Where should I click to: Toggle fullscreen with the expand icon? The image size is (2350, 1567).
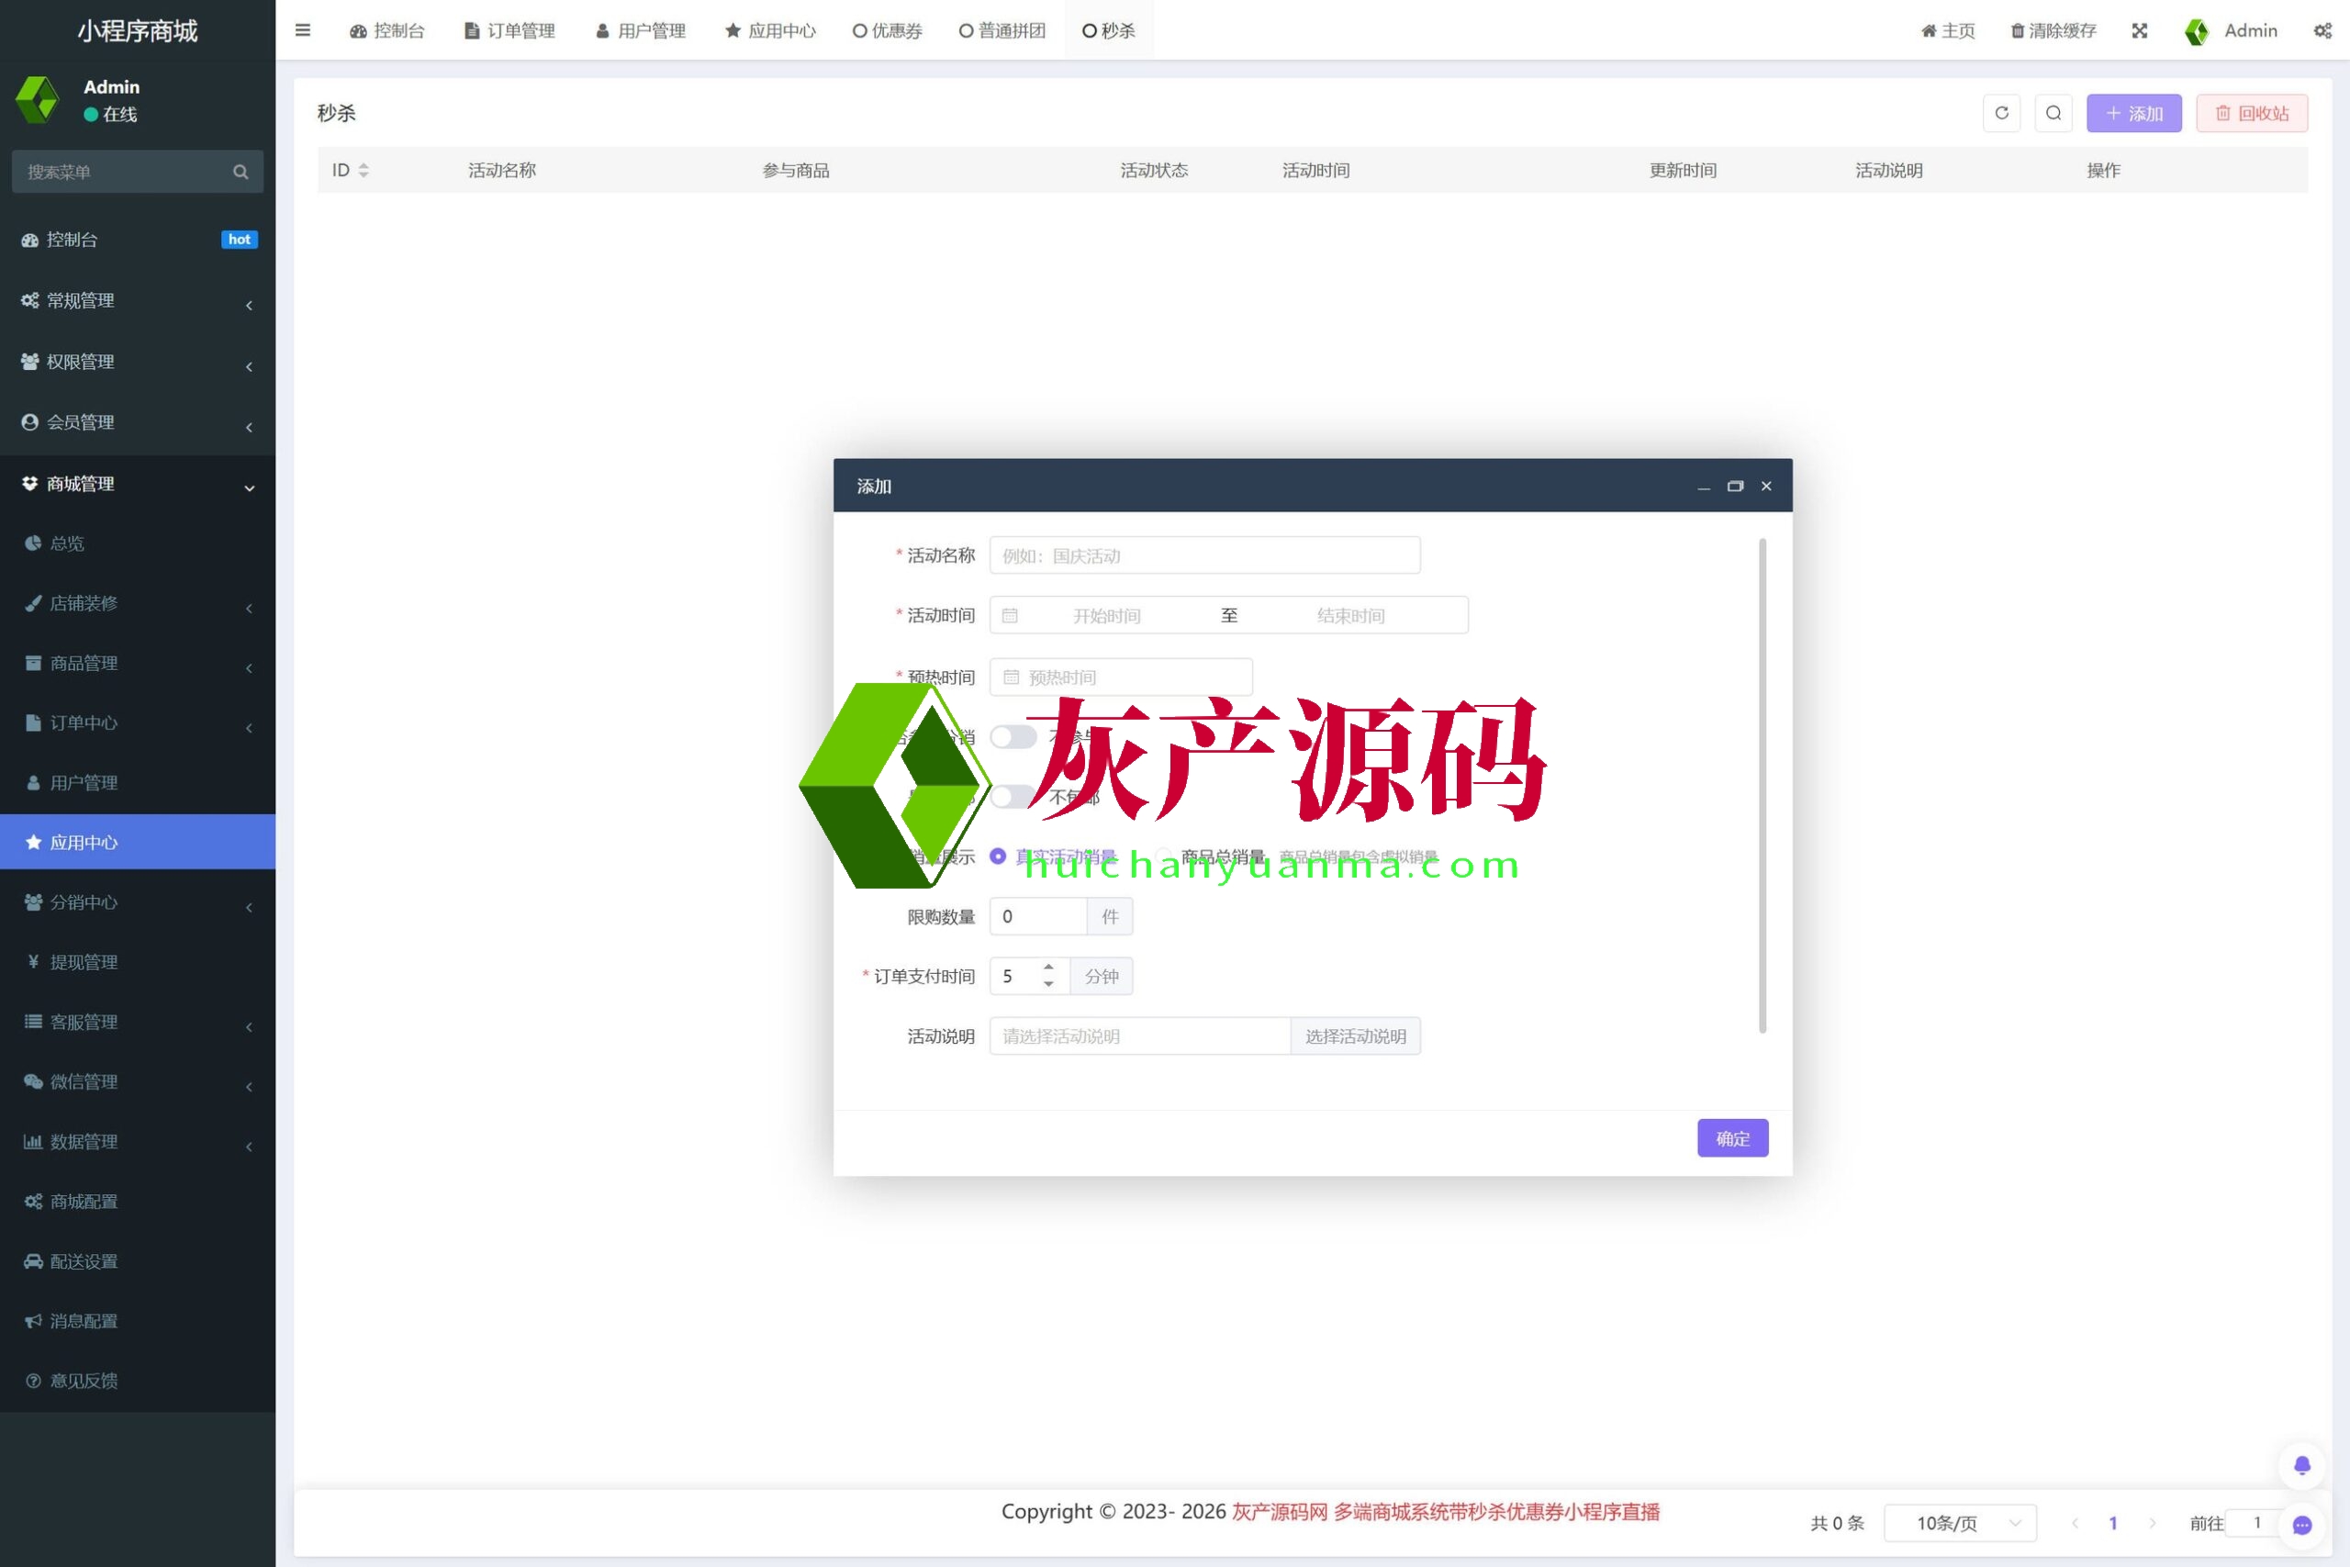2139,30
